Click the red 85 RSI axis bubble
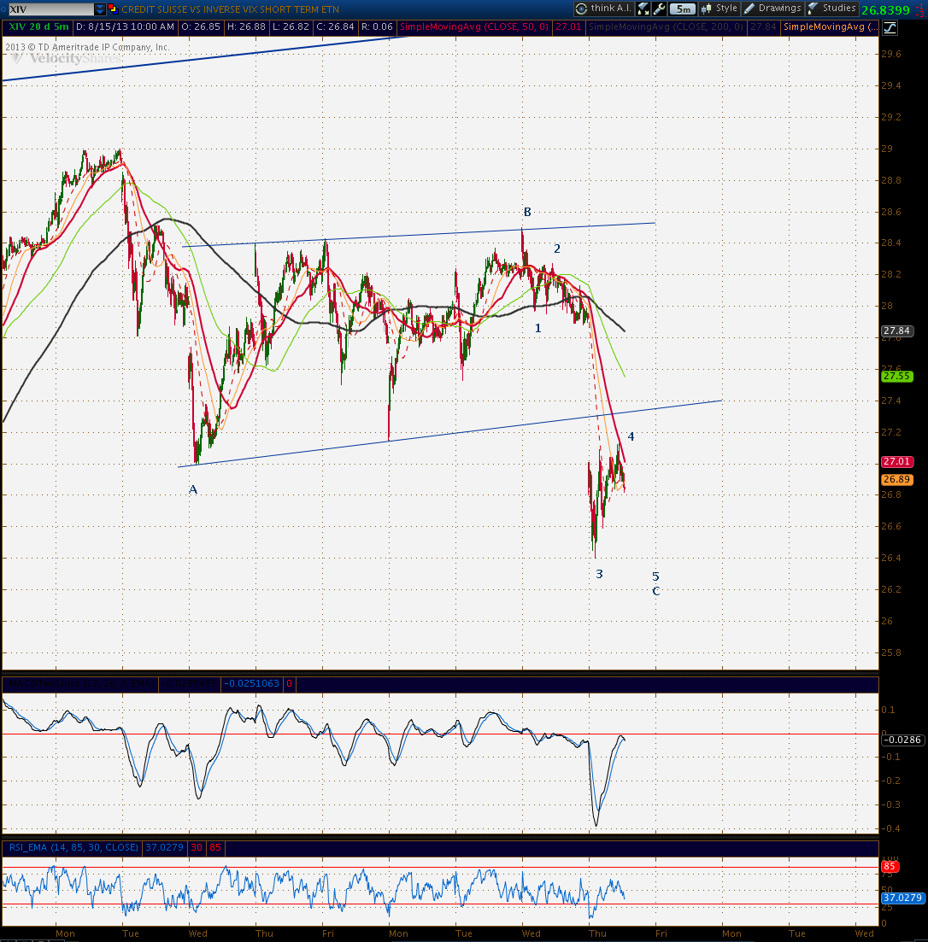This screenshot has height=942, width=928. click(x=890, y=866)
